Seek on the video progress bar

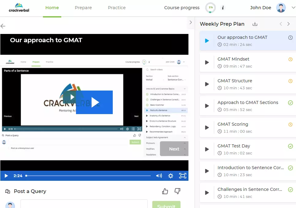coord(88,176)
